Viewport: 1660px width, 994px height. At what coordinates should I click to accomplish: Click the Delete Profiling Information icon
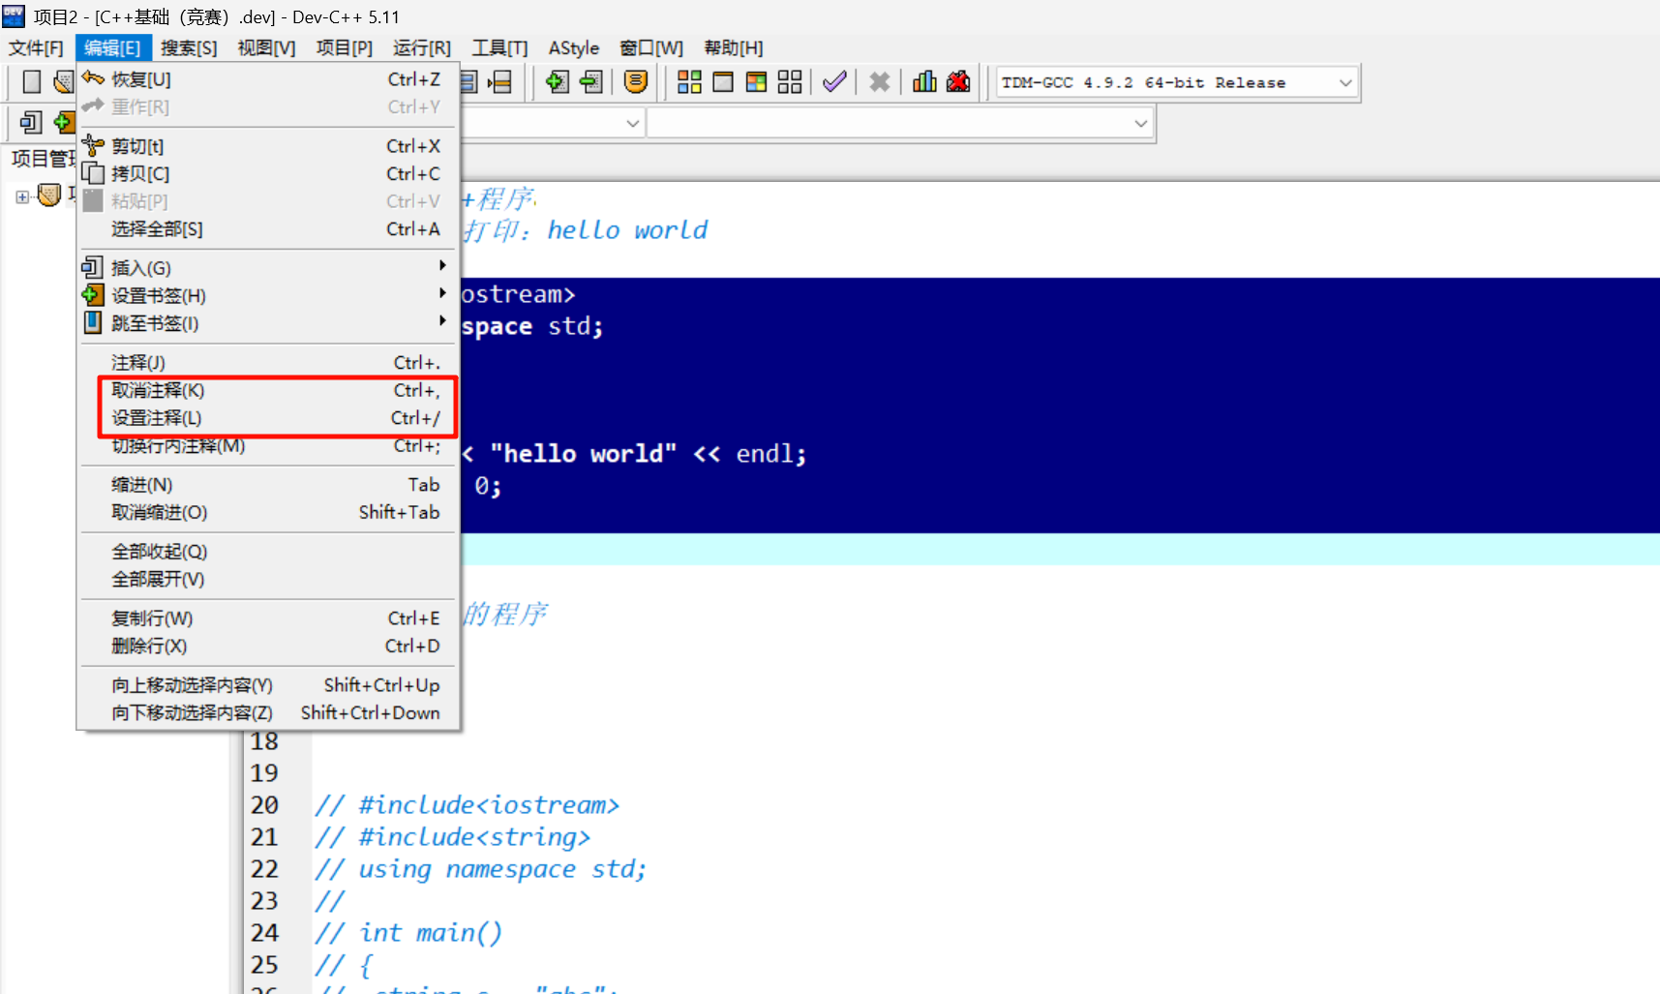click(x=958, y=82)
